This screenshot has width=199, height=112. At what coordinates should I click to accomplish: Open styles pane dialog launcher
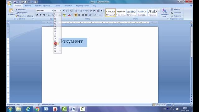(x=168, y=19)
